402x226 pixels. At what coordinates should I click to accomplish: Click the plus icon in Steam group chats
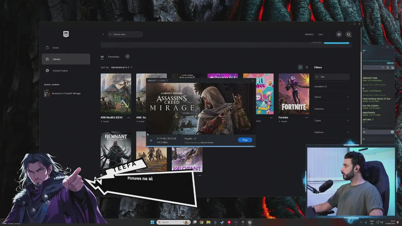click(392, 132)
